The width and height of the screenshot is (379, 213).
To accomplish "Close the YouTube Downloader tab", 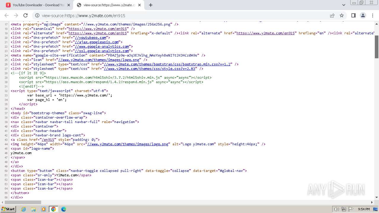I will point(68,5).
